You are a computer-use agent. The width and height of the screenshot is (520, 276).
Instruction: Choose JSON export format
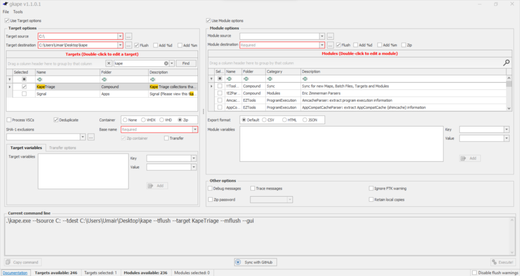(305, 120)
